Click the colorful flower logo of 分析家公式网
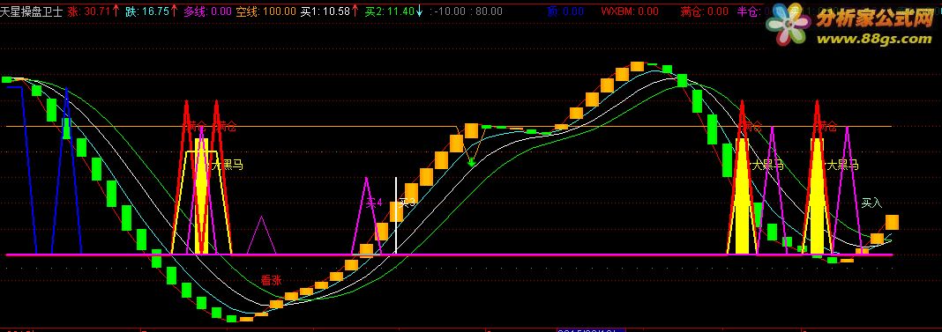 [789, 25]
